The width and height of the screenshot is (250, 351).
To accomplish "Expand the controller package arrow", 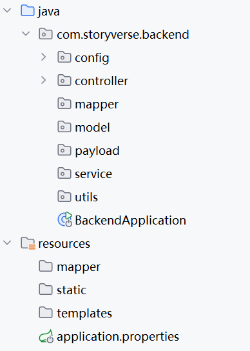I will tap(44, 80).
